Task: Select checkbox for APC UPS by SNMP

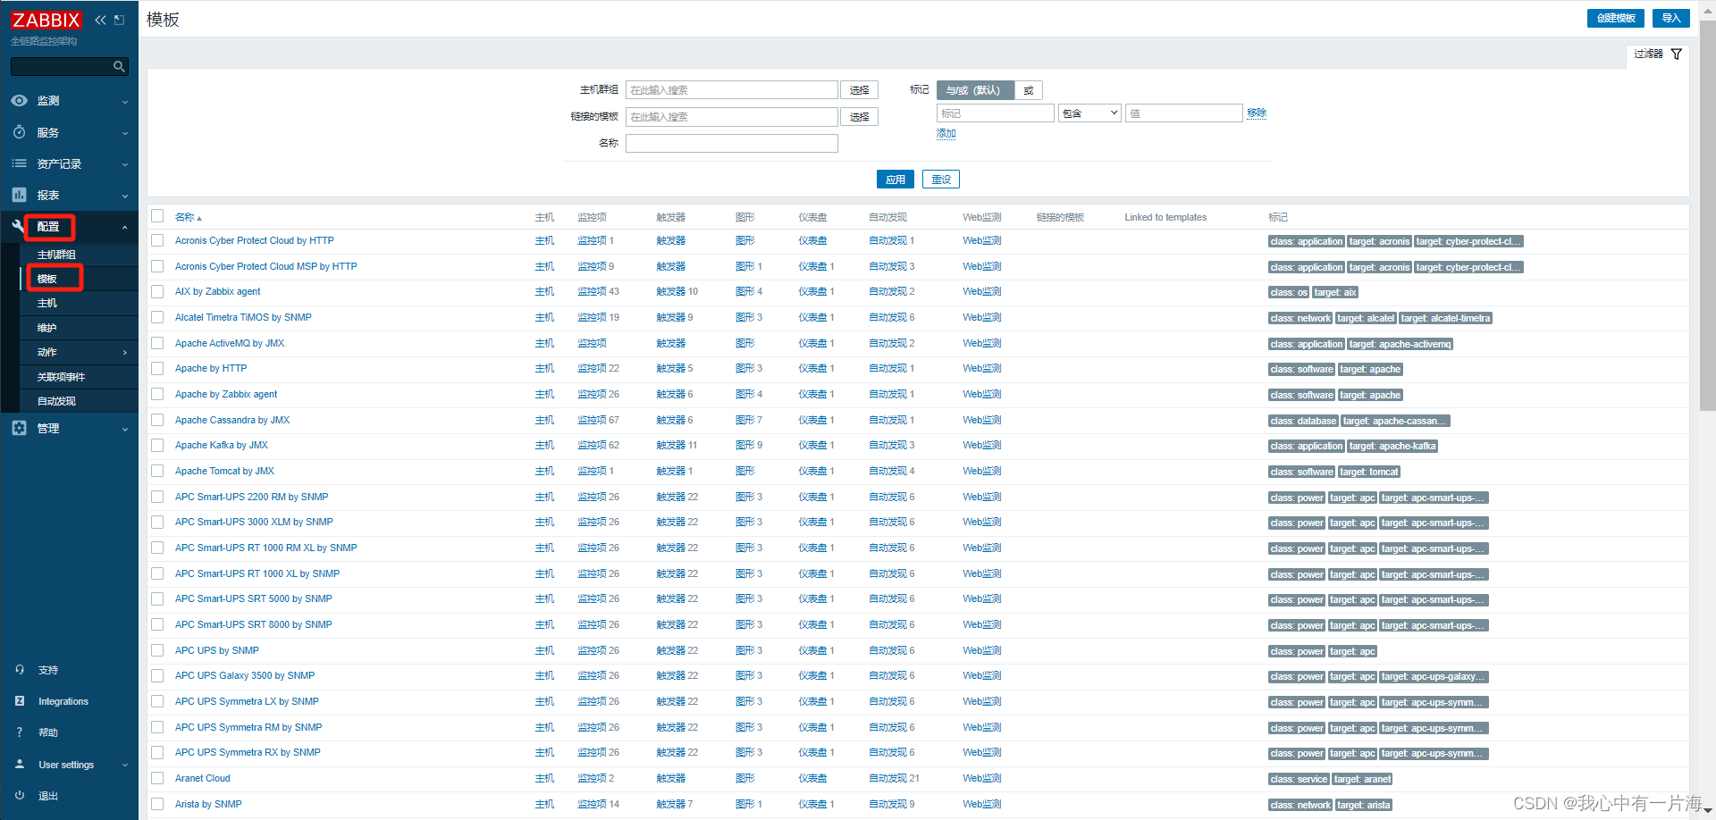Action: (157, 650)
